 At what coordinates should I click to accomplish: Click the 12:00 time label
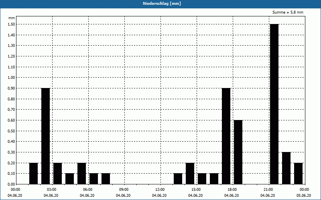(160, 190)
